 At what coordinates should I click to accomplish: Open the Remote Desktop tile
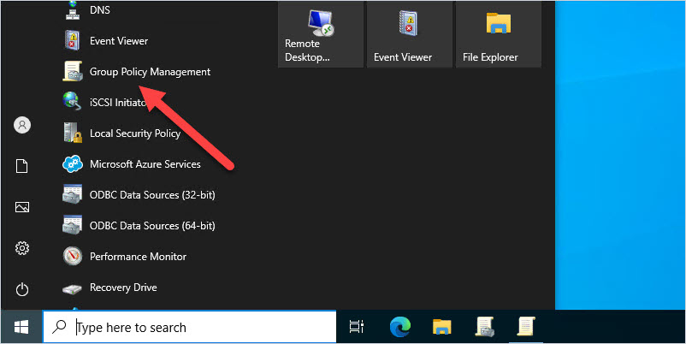(321, 34)
